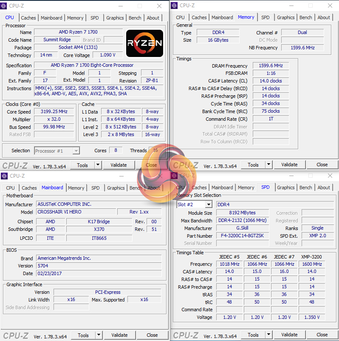The image size is (339, 341).
Task: Click the CPU-Z app icon in Mainboard window titlebar
Action: click(4, 176)
